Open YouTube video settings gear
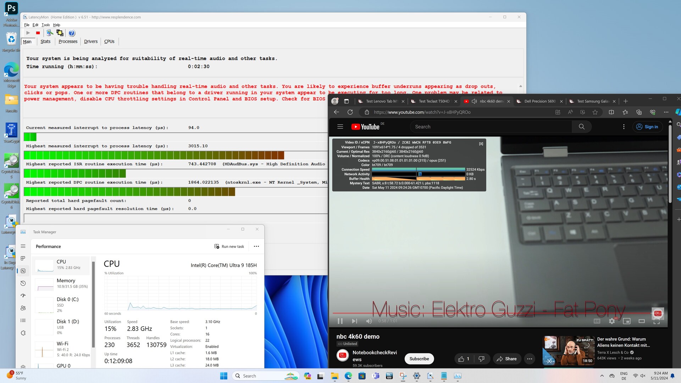 point(612,321)
